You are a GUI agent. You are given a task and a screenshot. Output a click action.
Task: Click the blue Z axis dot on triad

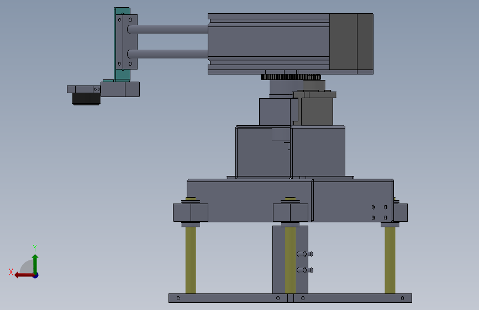click(x=36, y=275)
